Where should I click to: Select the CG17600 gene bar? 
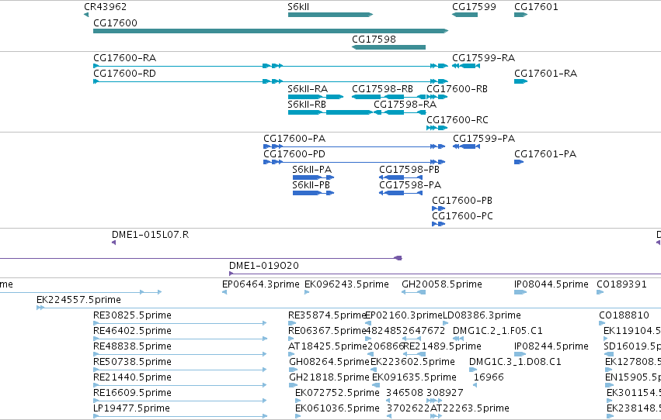(x=270, y=31)
